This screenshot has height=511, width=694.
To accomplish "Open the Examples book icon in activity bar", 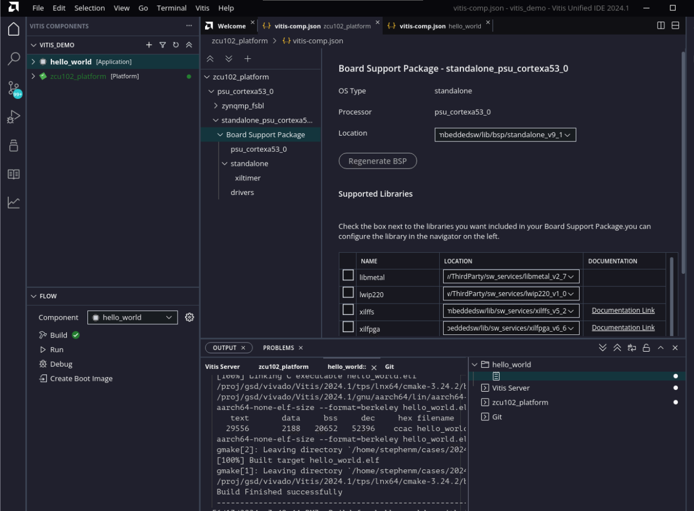I will [x=13, y=174].
